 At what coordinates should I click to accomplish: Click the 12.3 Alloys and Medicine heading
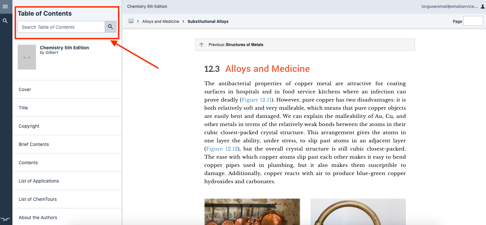pyautogui.click(x=257, y=69)
